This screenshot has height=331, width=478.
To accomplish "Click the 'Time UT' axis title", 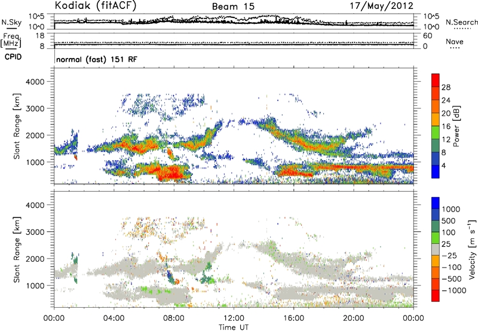I will pyautogui.click(x=234, y=327).
